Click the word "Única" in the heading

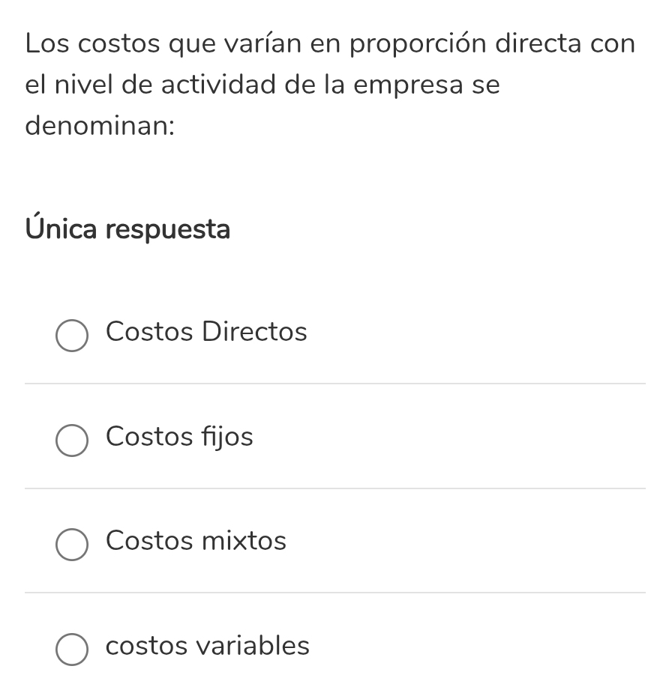[61, 228]
